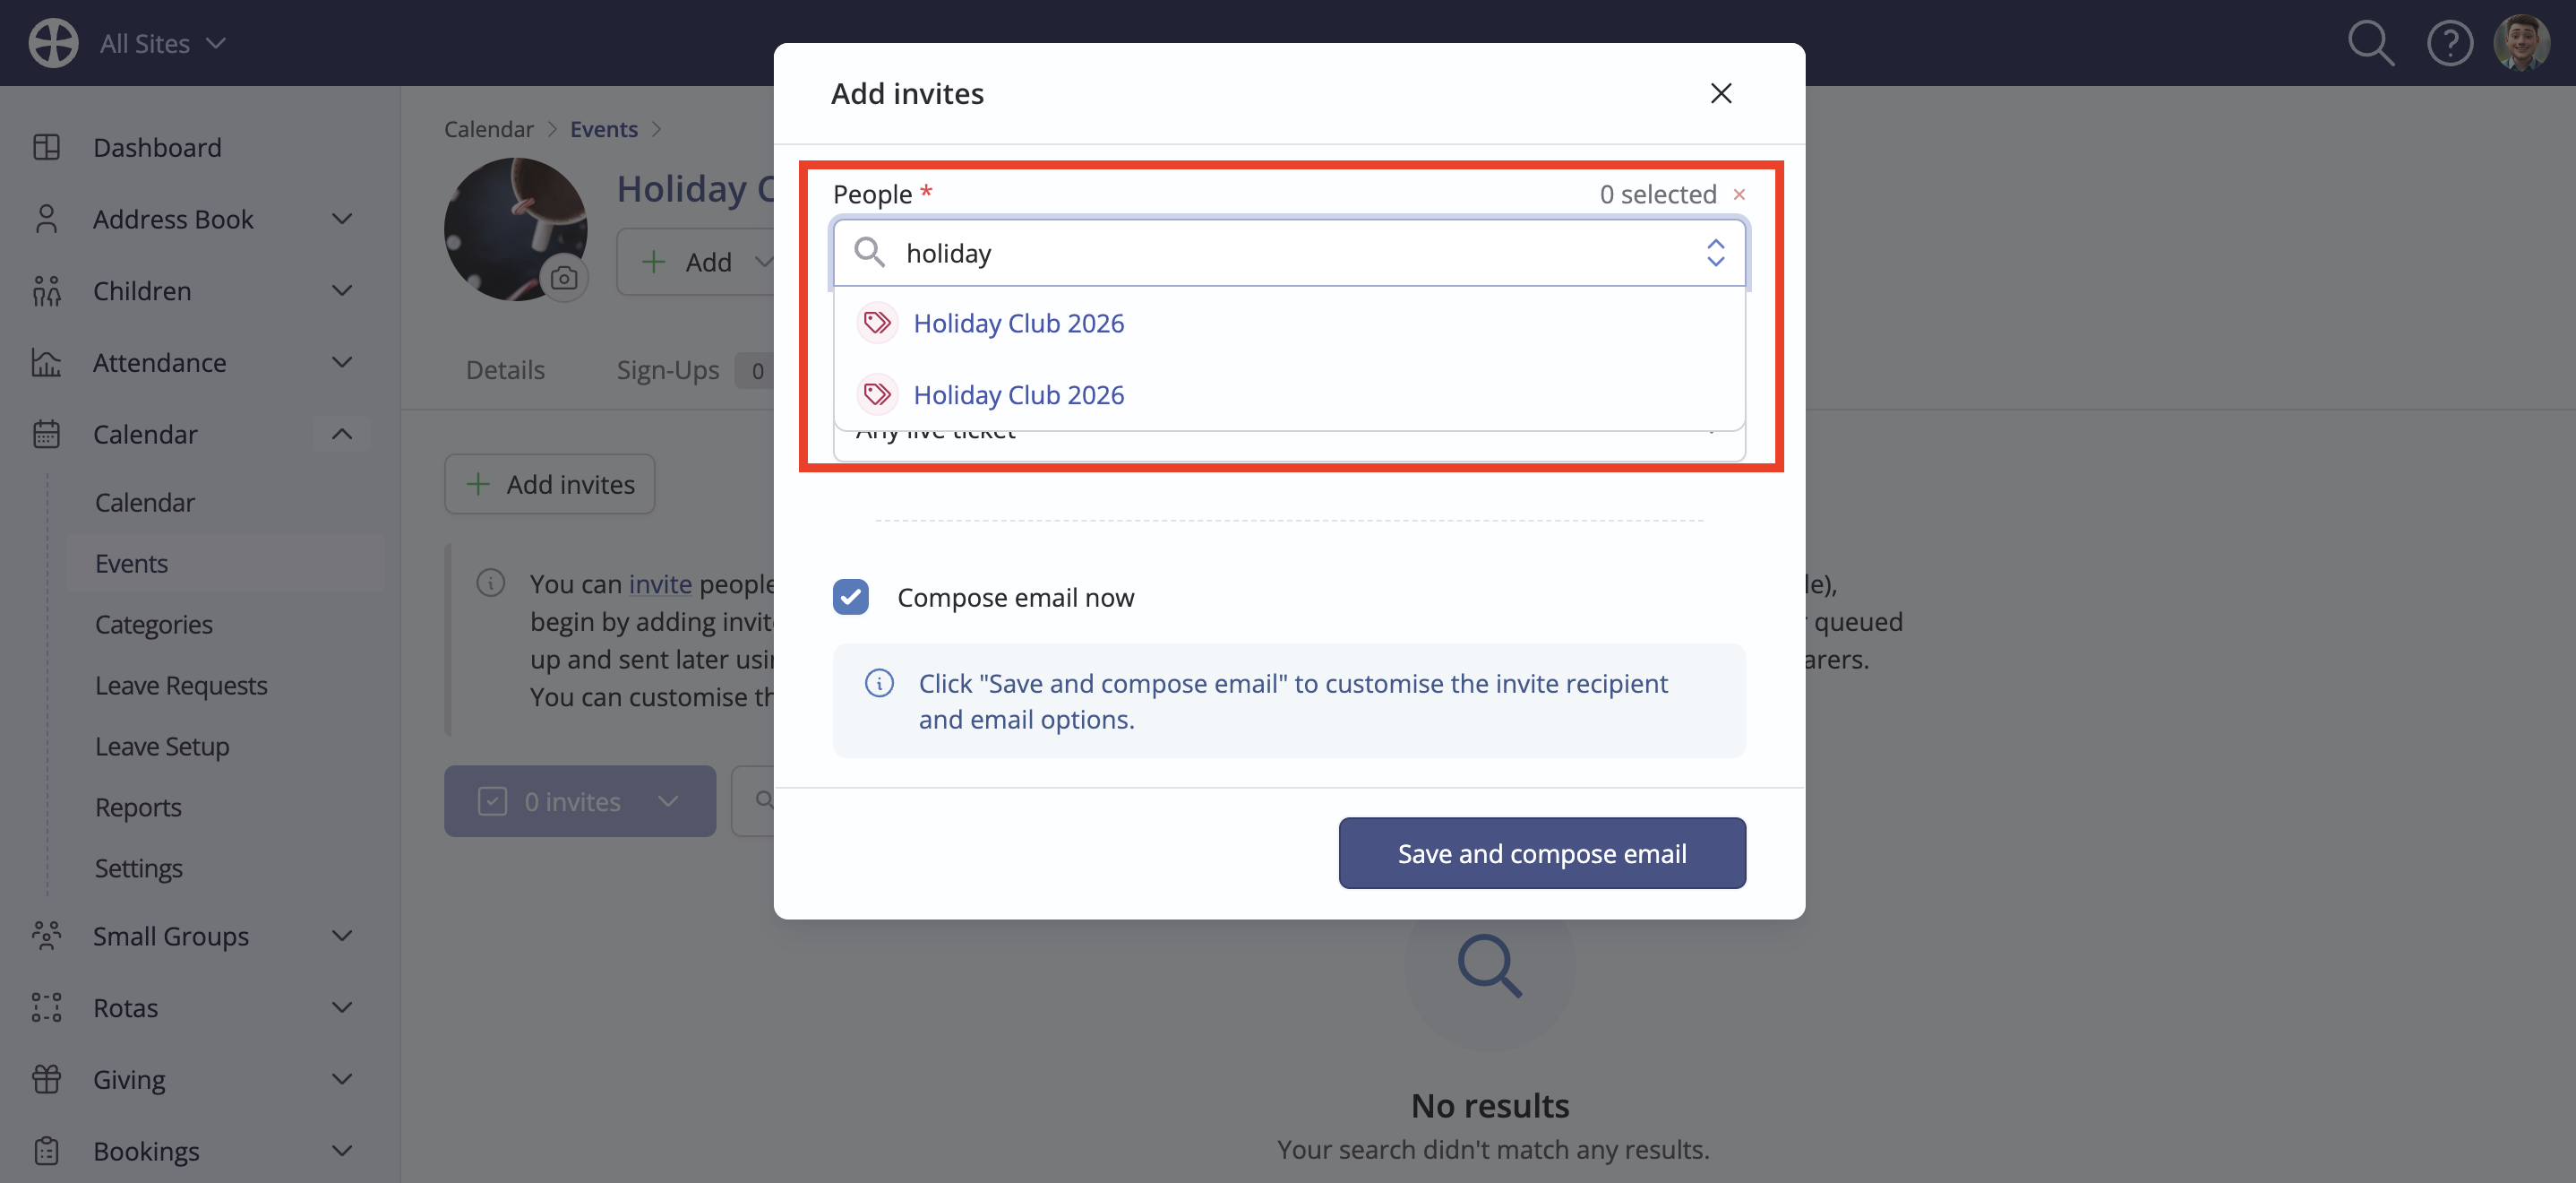
Task: Click the user profile avatar
Action: pyautogui.click(x=2522, y=43)
